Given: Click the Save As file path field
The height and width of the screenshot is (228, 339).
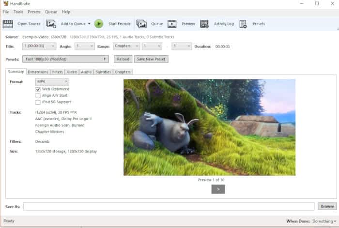Looking at the screenshot, I should [169, 206].
